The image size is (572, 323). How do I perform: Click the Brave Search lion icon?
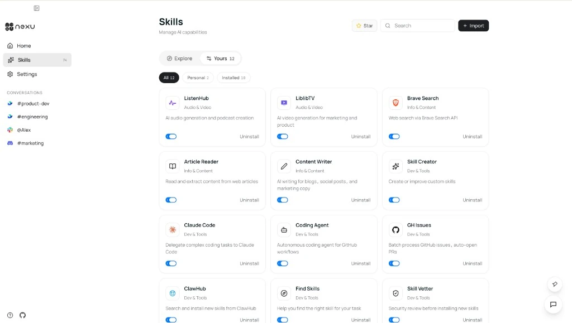tap(395, 103)
